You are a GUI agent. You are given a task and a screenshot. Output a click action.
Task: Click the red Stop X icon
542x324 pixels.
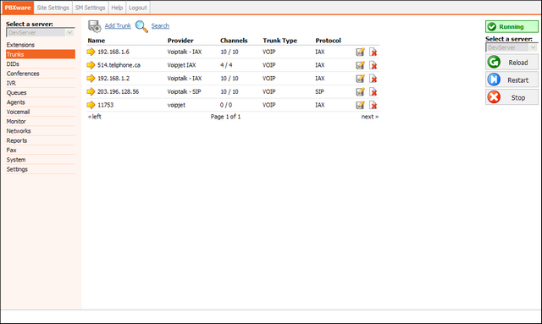click(x=494, y=97)
